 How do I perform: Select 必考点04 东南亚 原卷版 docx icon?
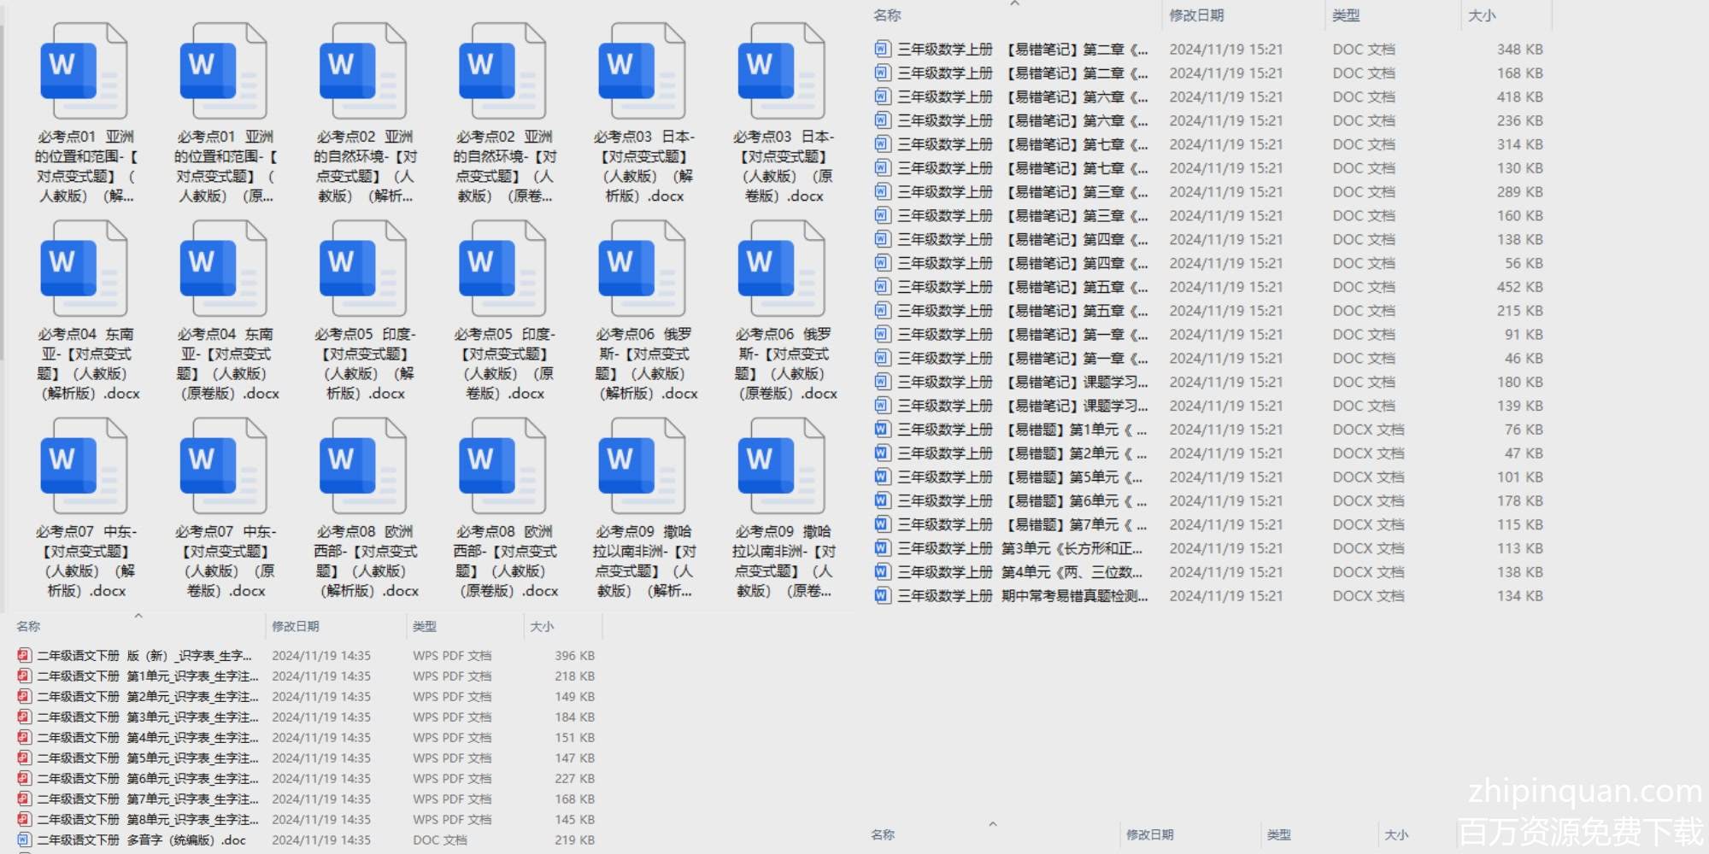(223, 269)
